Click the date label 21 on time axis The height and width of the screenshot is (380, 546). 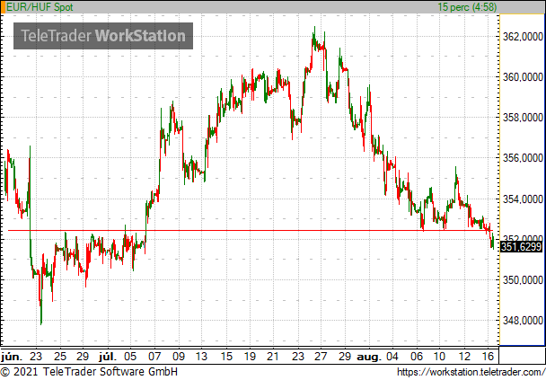[x=273, y=357]
